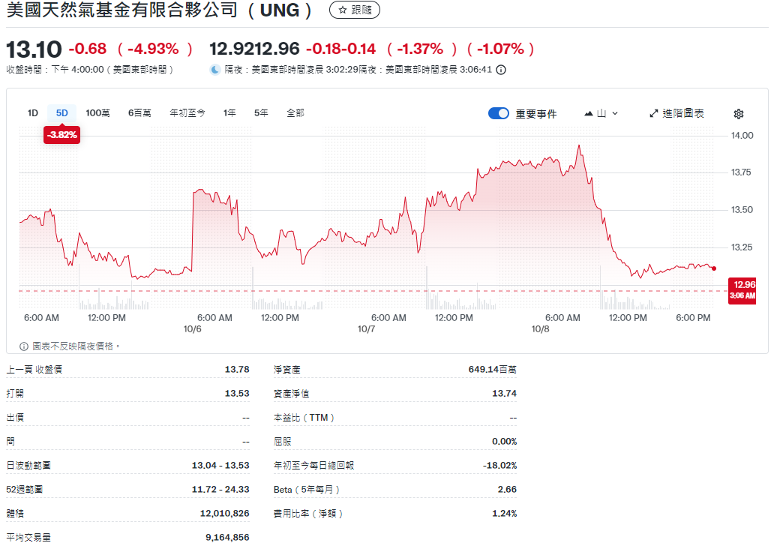Click the star icon in 跟隨 button
Viewport: 774px width, 543px height.
[342, 10]
